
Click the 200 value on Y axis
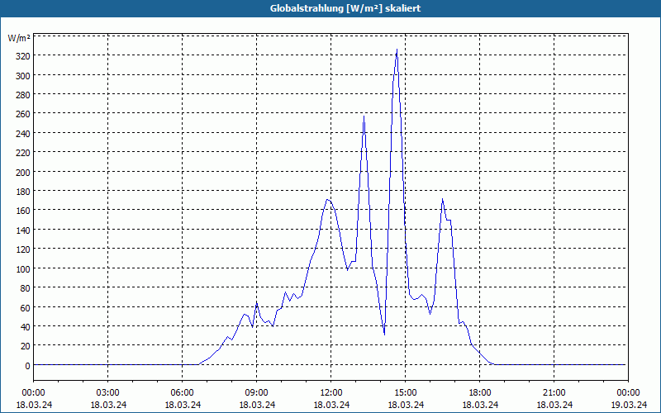click(22, 172)
